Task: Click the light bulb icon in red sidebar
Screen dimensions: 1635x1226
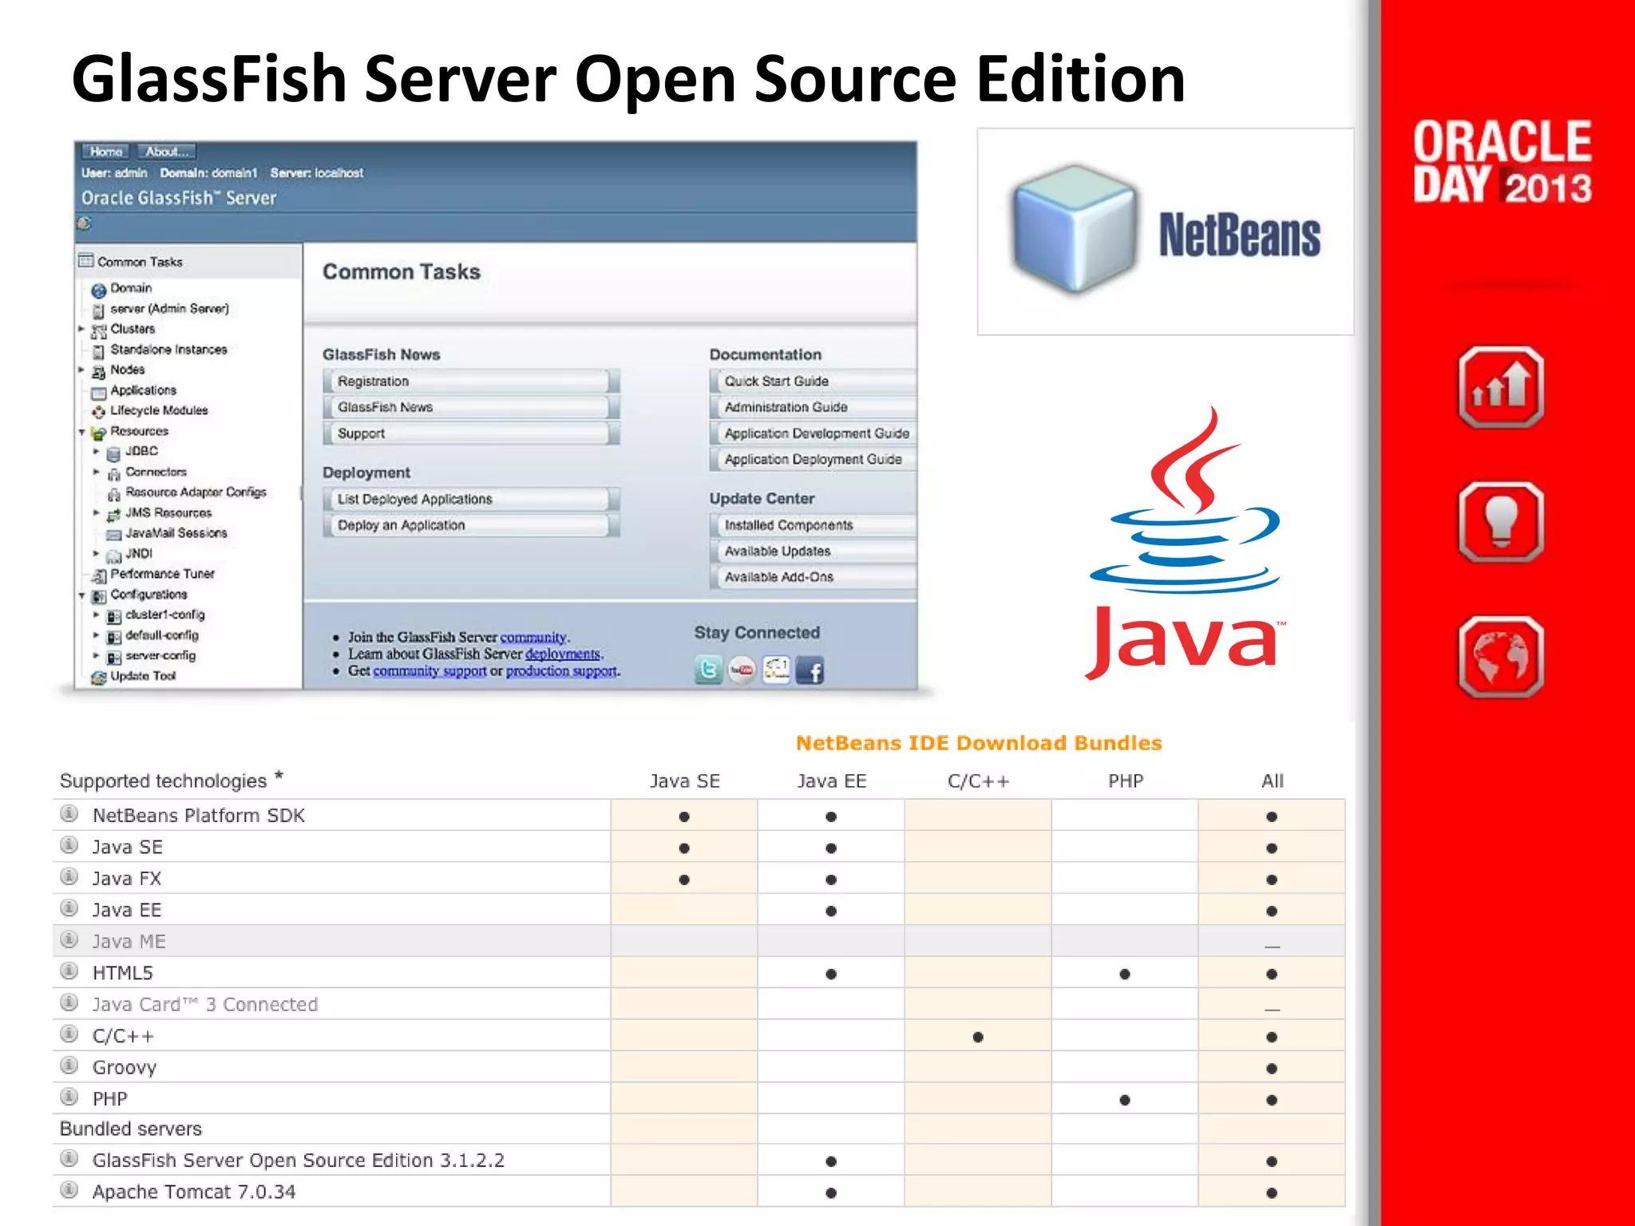Action: coord(1501,522)
